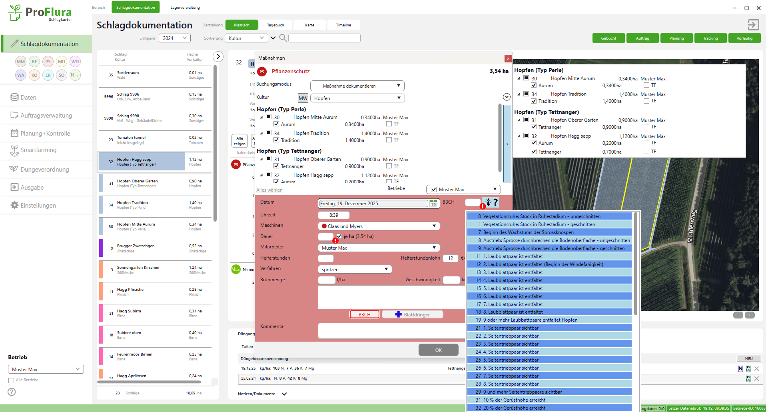Enable the Alle Betriebe checkbox
This screenshot has width=766, height=412.
point(11,380)
